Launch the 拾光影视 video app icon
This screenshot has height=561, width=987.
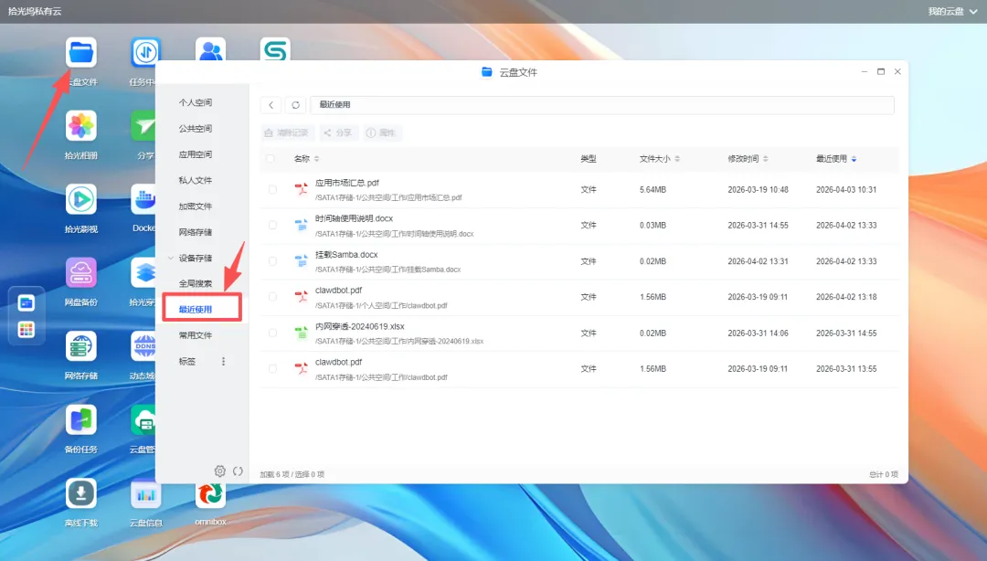(x=81, y=199)
